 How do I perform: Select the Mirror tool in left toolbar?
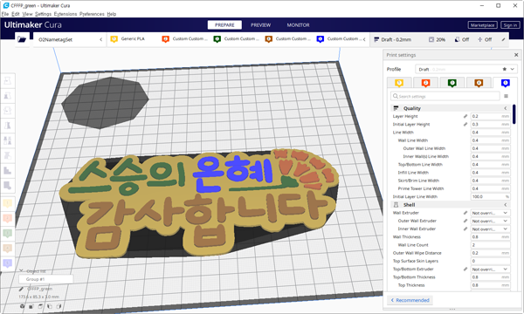pyautogui.click(x=8, y=126)
